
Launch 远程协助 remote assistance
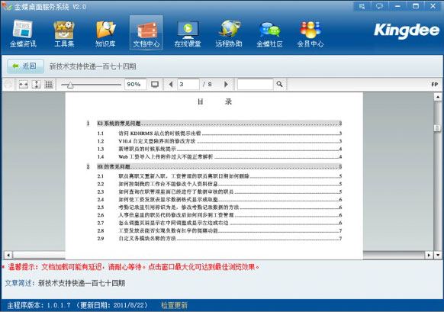229,34
